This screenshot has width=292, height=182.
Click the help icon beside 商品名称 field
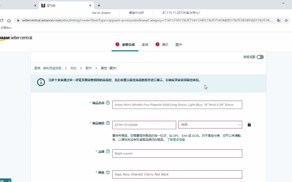108,103
